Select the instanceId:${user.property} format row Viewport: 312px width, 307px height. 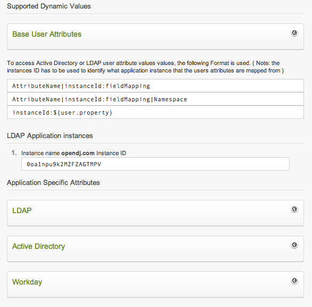click(x=155, y=112)
